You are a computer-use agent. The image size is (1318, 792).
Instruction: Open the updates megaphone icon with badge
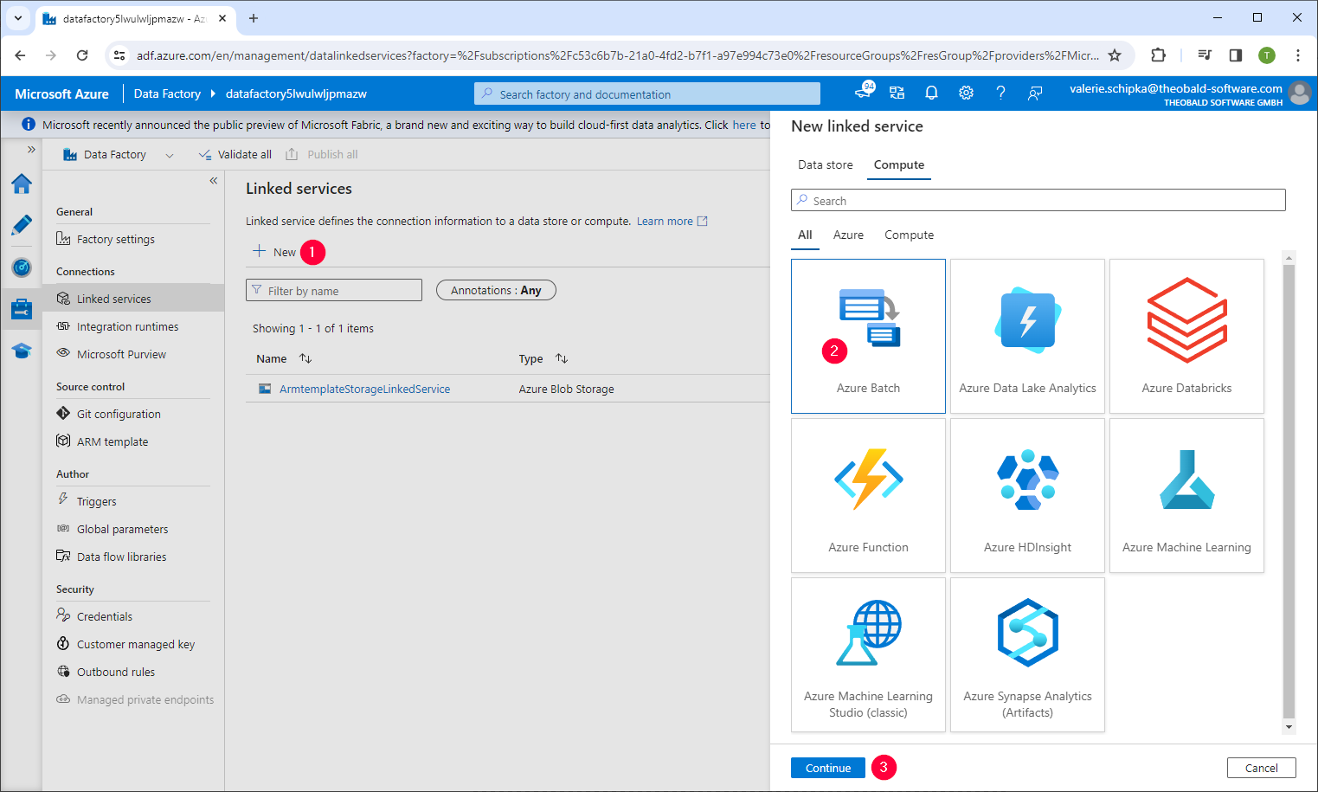point(864,91)
